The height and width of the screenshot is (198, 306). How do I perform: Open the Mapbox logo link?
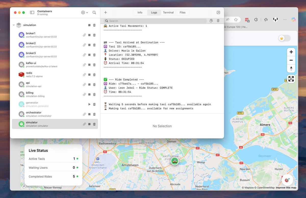[x=31, y=186]
